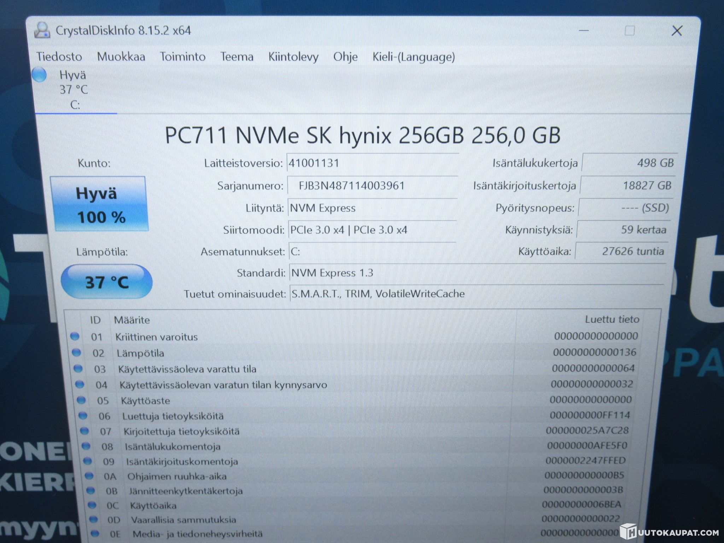Click the Luettu tieto column header
Viewport: 724px width, 543px height.
[x=612, y=319]
